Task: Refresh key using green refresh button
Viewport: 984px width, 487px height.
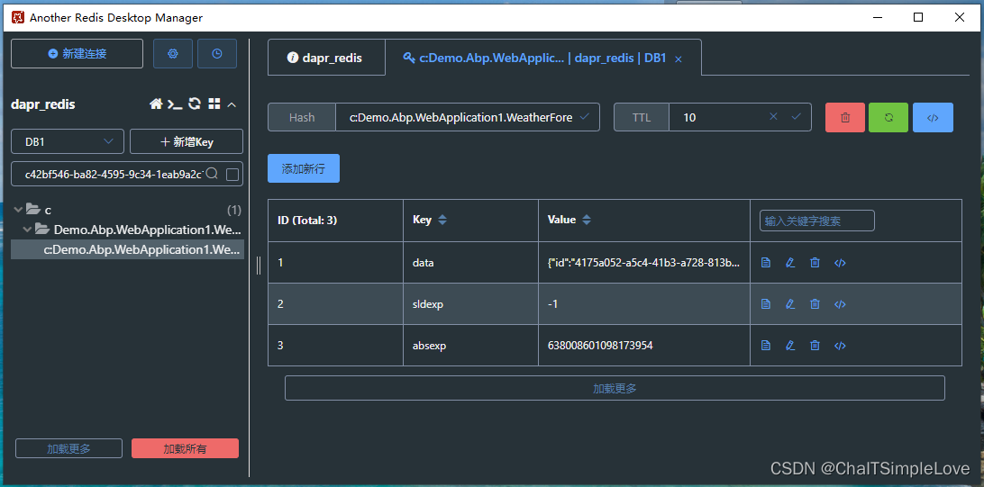Action: click(x=888, y=117)
